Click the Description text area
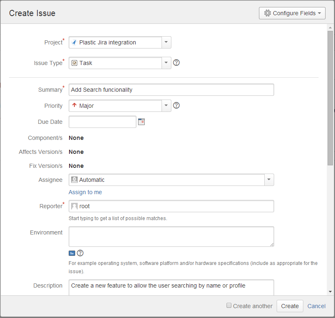Image resolution: width=335 pixels, height=318 pixels. coord(171,288)
